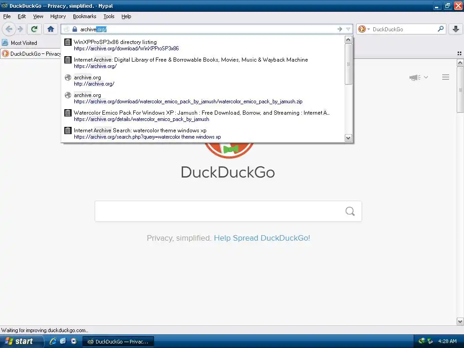Select Internet Archive Search watercolor theme suggestion
Screen dimensions: 464x348
tap(203, 134)
